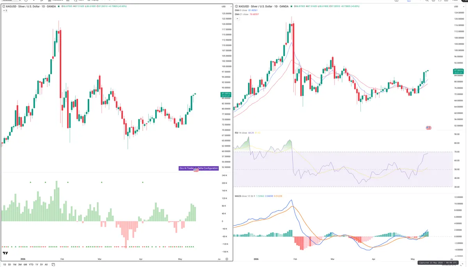The width and height of the screenshot is (468, 267).
Task: Click the May label on left time axis
Action: coord(180,259)
